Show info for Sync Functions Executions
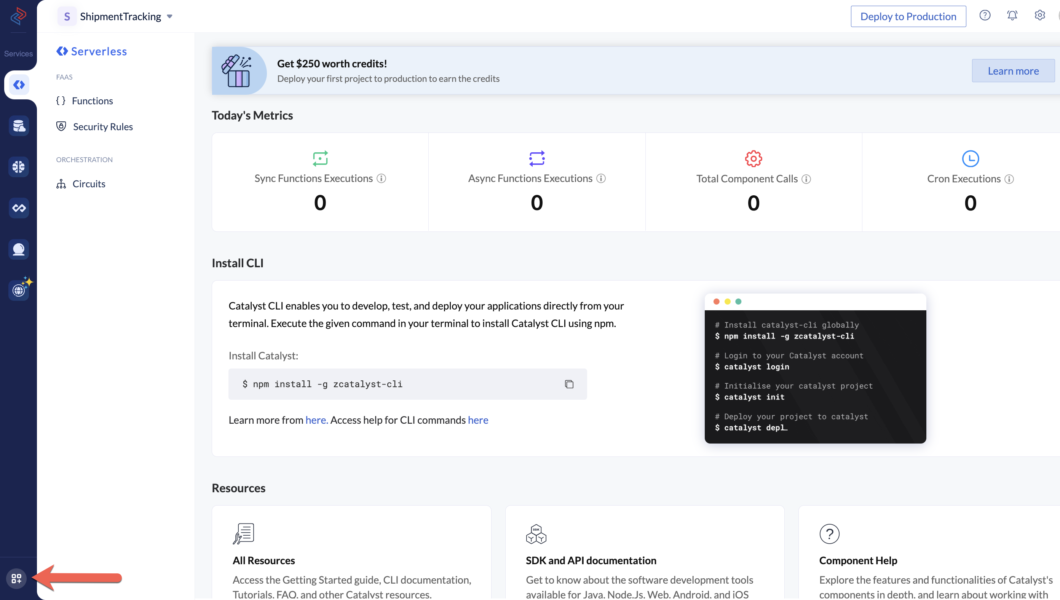This screenshot has width=1060, height=600. pos(381,179)
